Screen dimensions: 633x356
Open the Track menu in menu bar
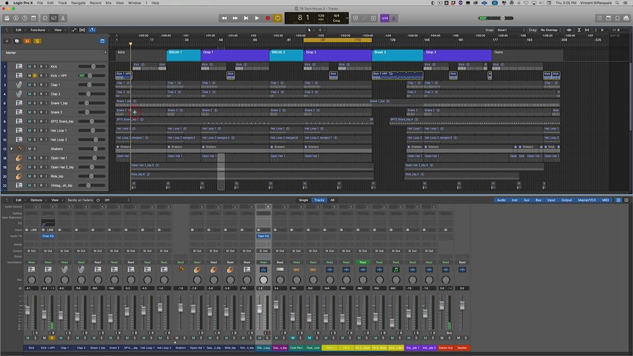point(62,3)
